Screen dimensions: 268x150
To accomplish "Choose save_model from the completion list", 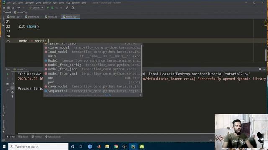I will point(92,87).
